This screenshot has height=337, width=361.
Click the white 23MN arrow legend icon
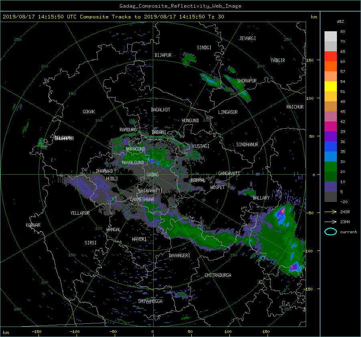pyautogui.click(x=331, y=222)
